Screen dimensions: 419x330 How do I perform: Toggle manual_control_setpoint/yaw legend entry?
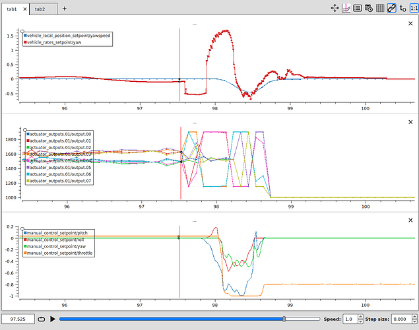[55, 246]
